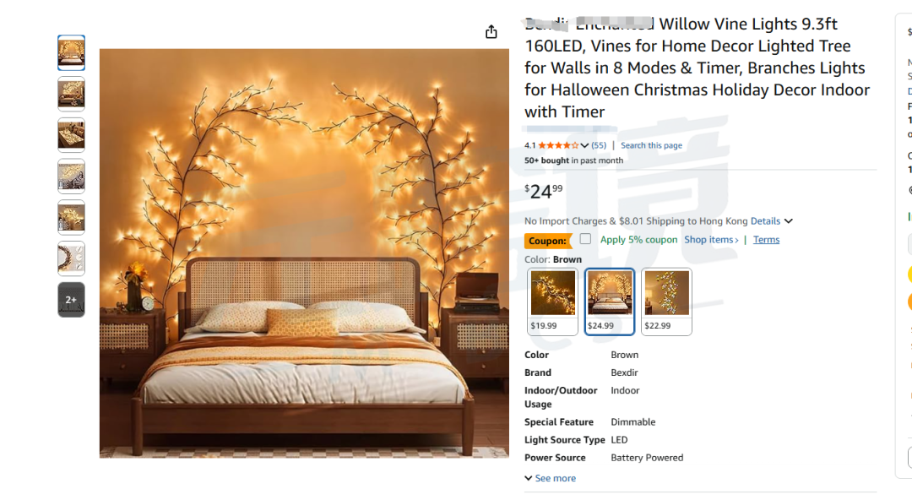View fourth product thumbnail
Screen dimensions: 912x500
point(71,177)
